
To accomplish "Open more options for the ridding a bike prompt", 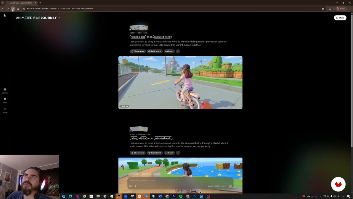I will 178,51.
